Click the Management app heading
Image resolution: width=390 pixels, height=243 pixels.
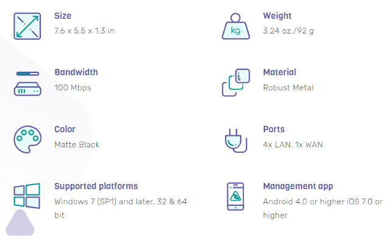298,186
